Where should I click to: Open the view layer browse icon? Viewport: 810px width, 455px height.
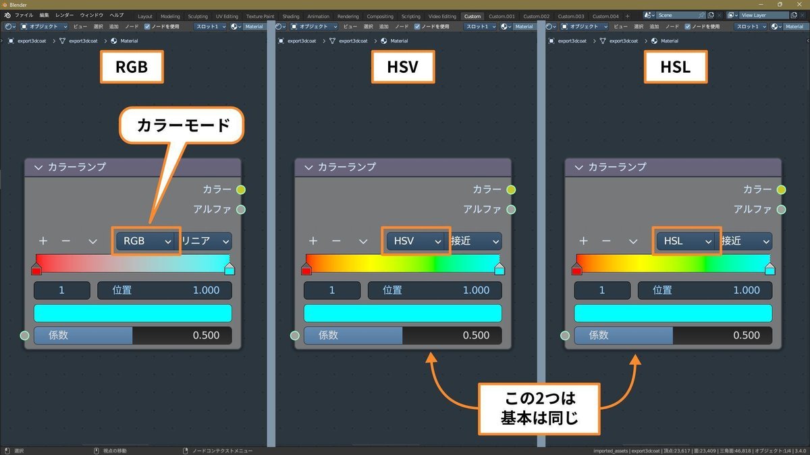(x=732, y=15)
